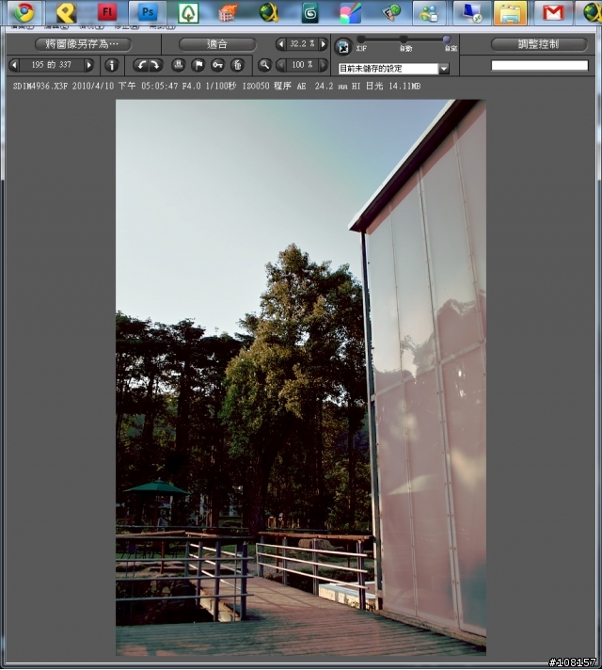Click the white input field under 調整控制

[540, 65]
